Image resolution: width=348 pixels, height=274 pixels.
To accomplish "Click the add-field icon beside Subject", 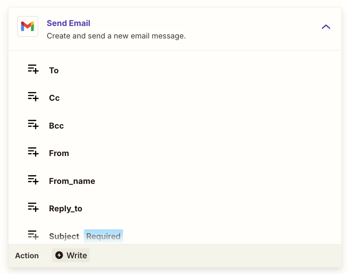I will (33, 235).
